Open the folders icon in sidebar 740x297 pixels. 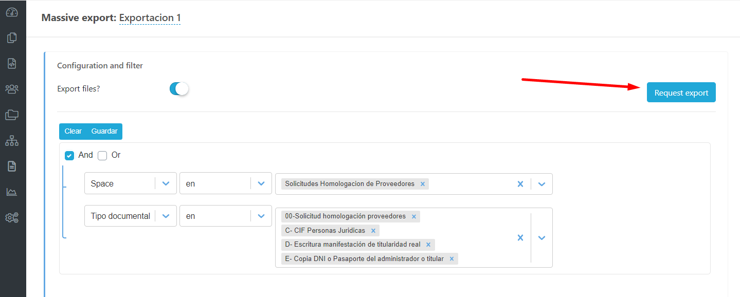(x=12, y=115)
